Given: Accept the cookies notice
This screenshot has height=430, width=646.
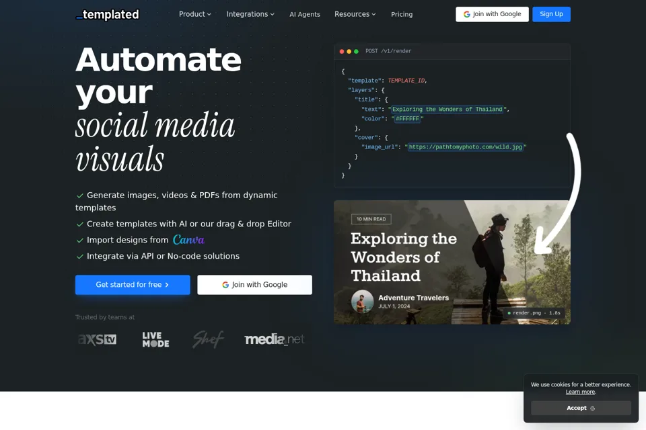Looking at the screenshot, I should pos(581,408).
